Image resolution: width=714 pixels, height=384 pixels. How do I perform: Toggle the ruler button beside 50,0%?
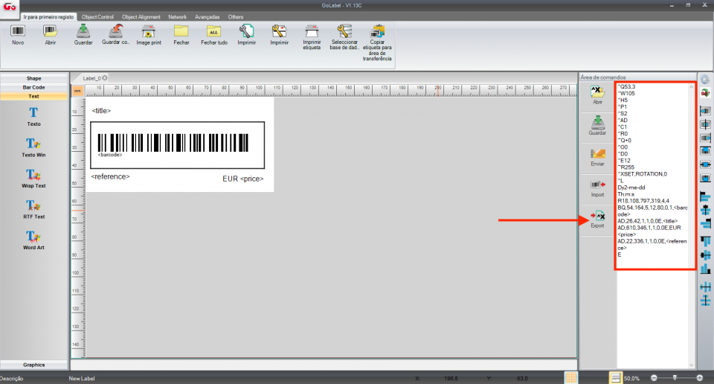pyautogui.click(x=616, y=378)
